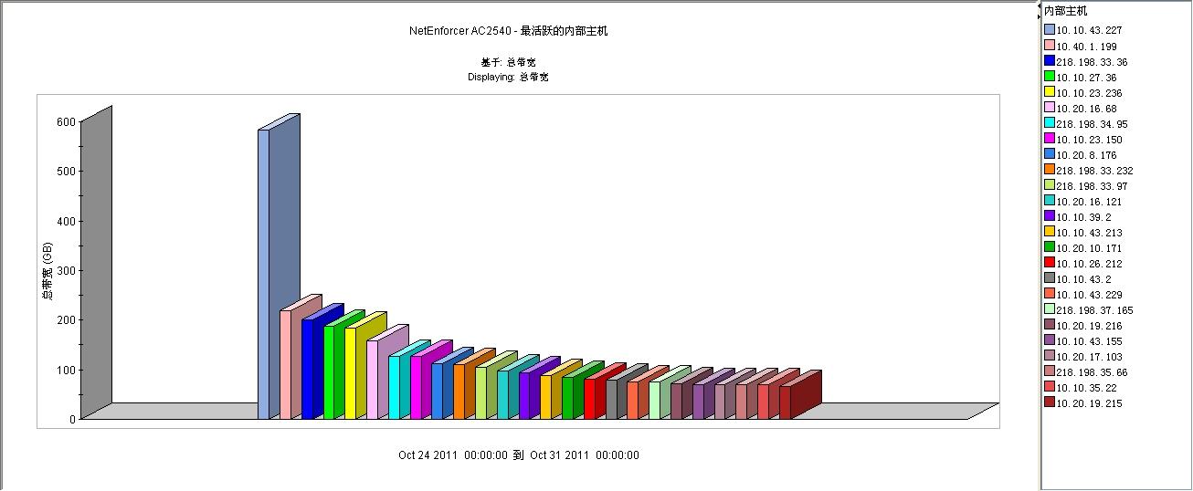Select the red 10.10.26.212 legend swatch

tap(1050, 263)
